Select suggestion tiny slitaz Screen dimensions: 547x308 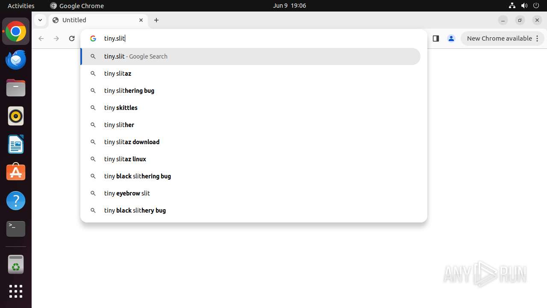point(250,74)
